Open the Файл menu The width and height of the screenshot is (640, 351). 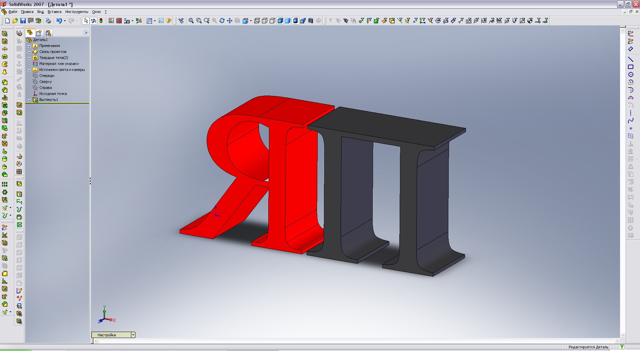[x=13, y=12]
